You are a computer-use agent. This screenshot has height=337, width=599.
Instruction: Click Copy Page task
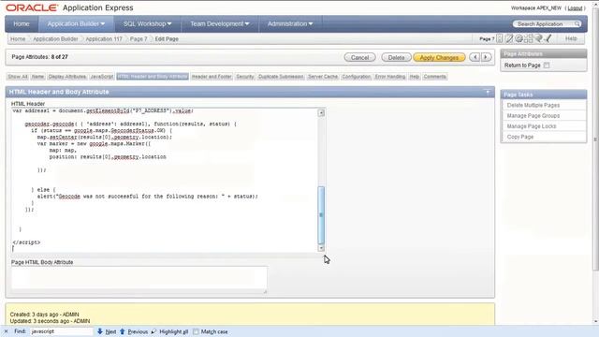pyautogui.click(x=520, y=137)
